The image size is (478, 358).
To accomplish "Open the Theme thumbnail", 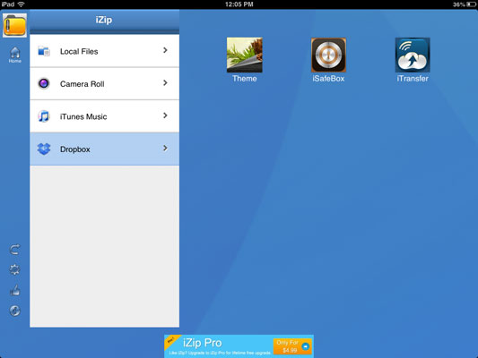I will (x=245, y=55).
